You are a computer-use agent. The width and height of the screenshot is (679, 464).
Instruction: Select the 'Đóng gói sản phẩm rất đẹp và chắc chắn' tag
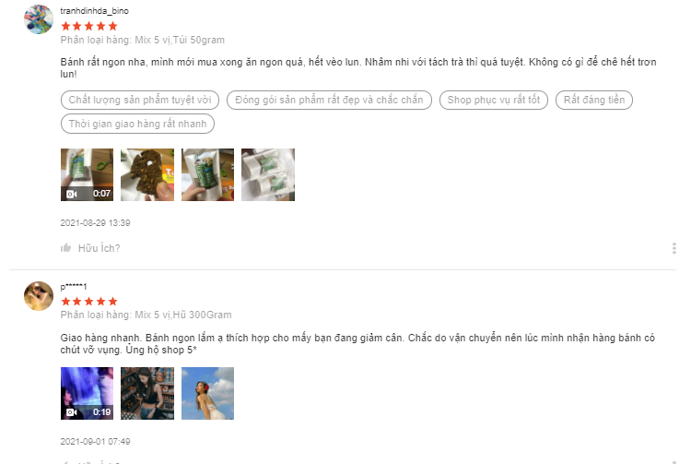[x=329, y=101]
